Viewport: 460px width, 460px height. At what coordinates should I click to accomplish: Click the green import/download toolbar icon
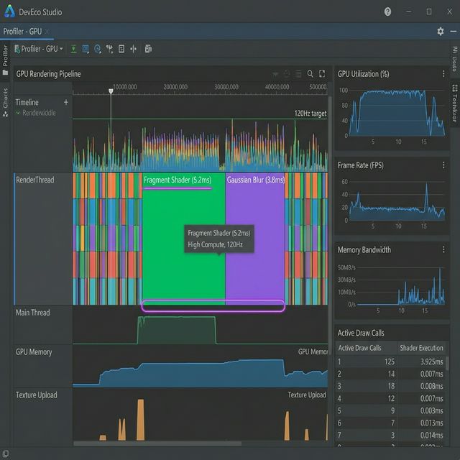pyautogui.click(x=73, y=49)
